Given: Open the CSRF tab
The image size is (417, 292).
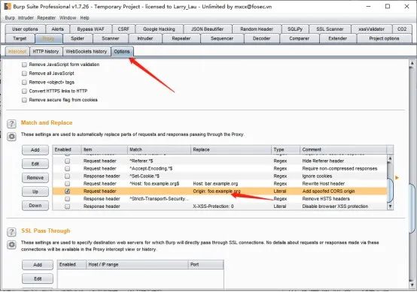Looking at the screenshot, I should point(123,29).
